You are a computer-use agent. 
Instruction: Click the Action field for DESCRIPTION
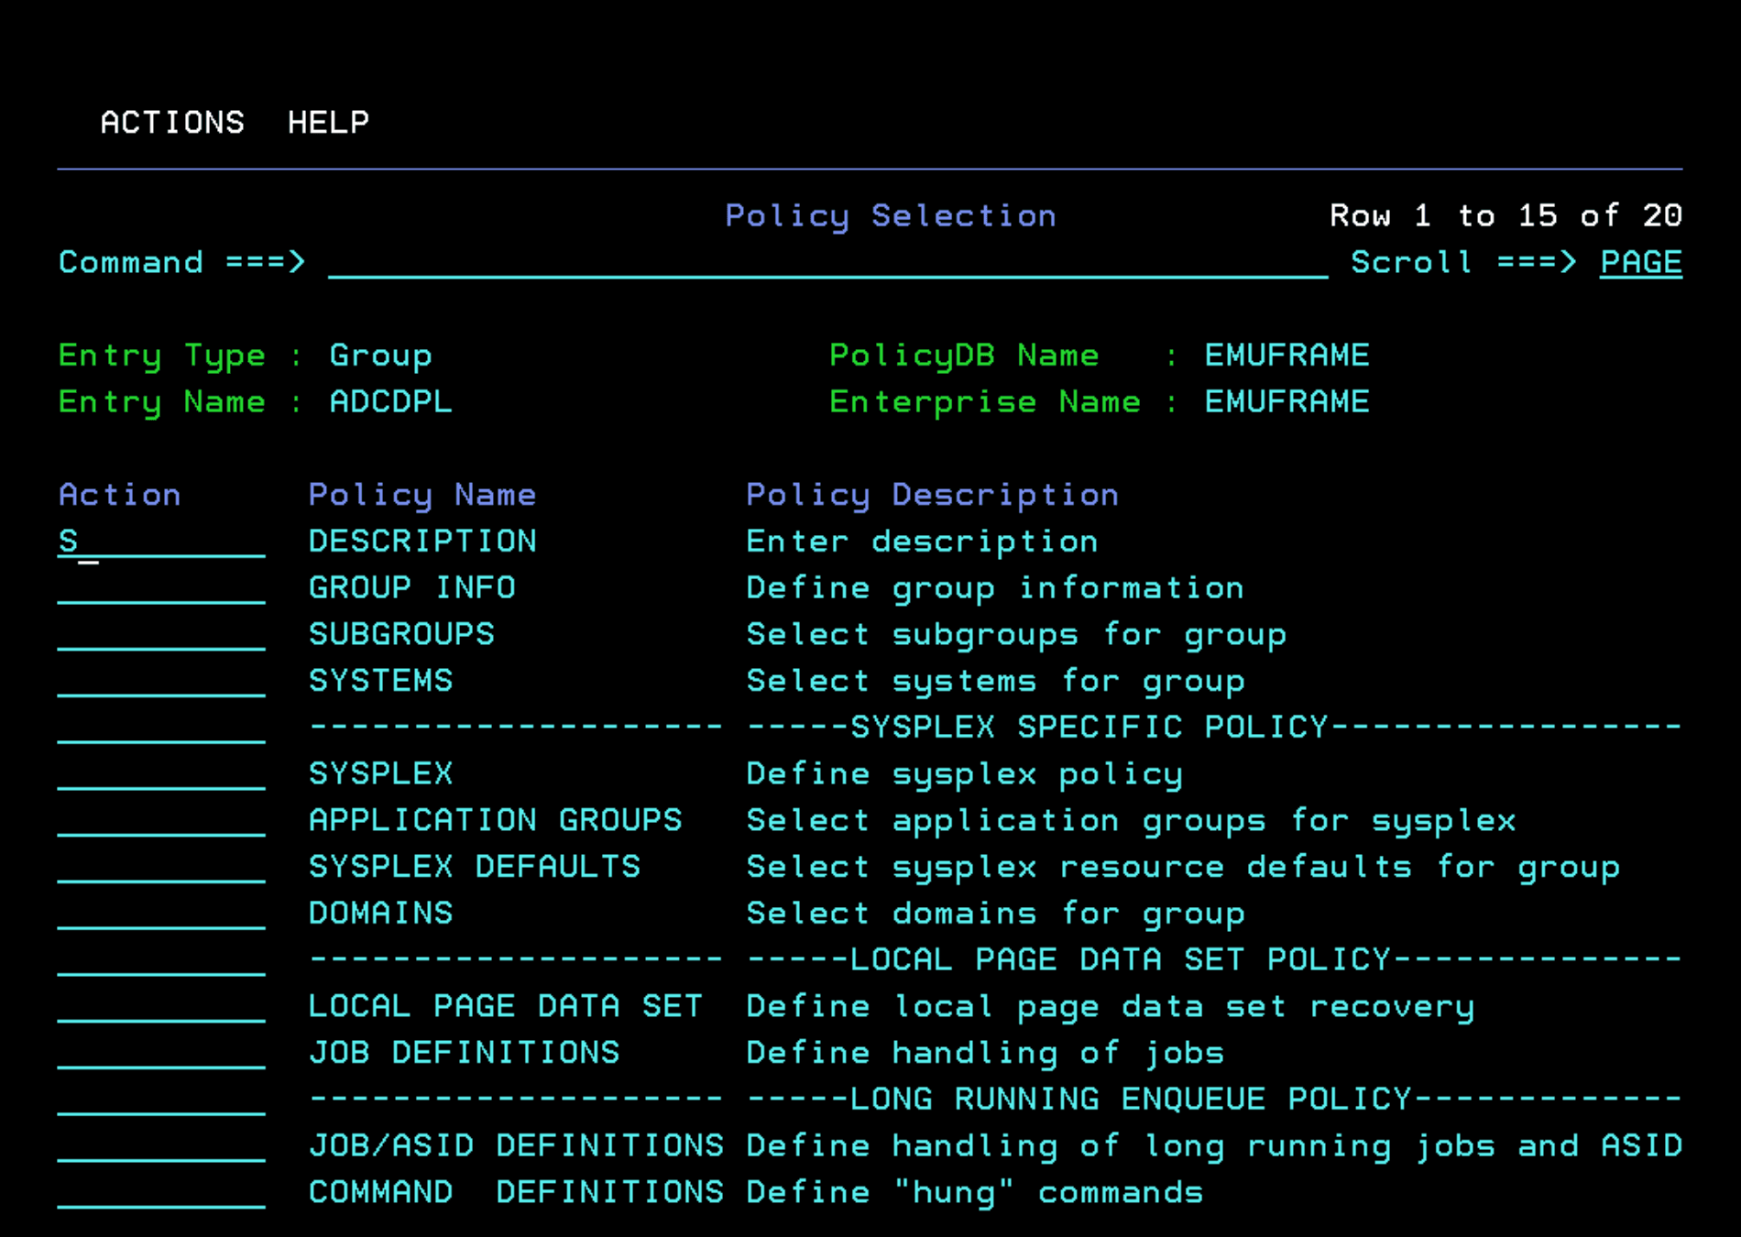click(161, 542)
